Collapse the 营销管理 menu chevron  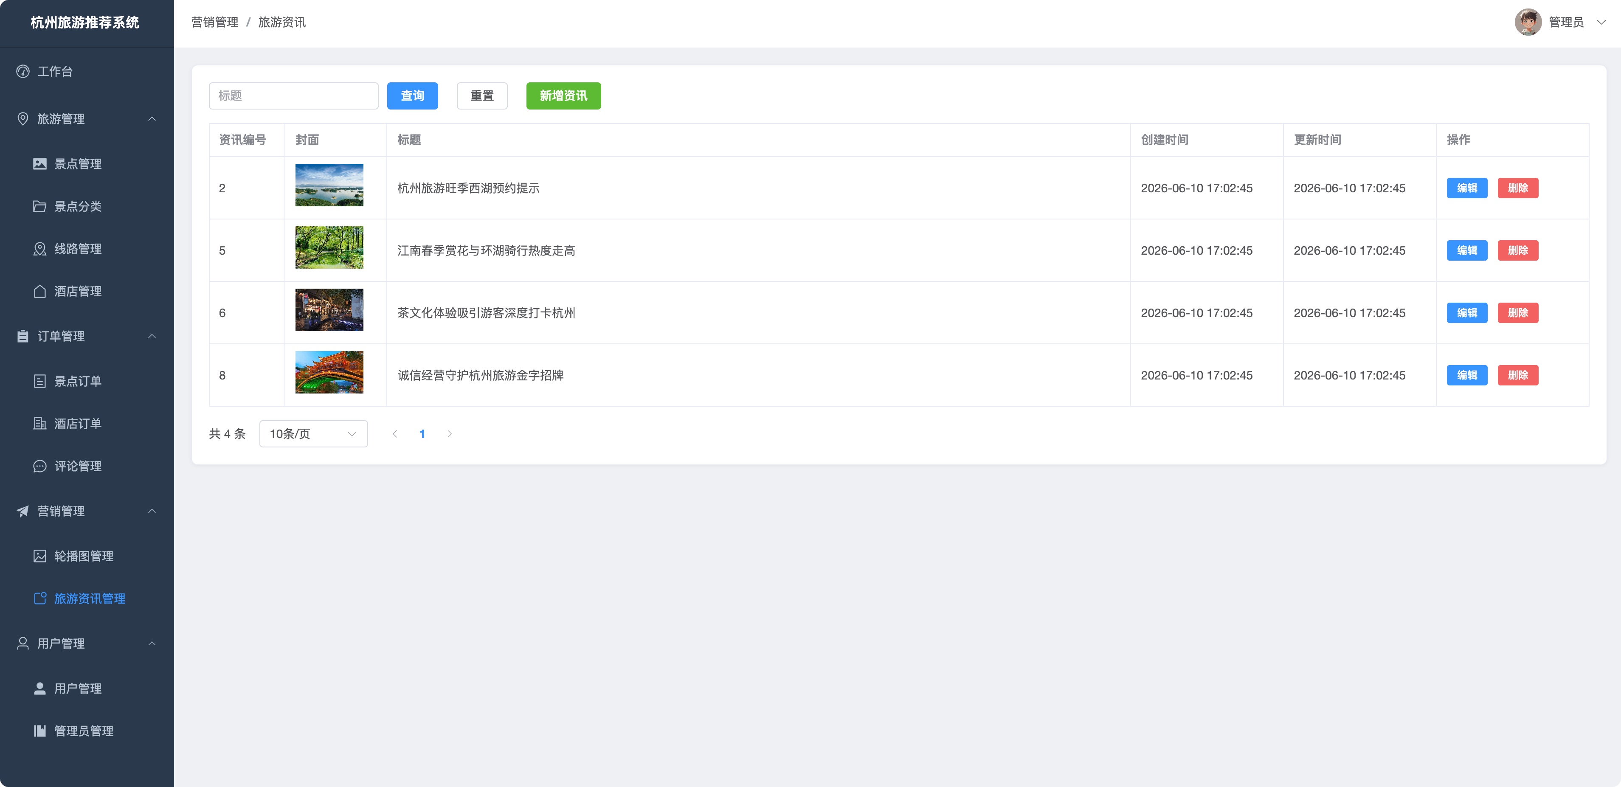pyautogui.click(x=152, y=511)
